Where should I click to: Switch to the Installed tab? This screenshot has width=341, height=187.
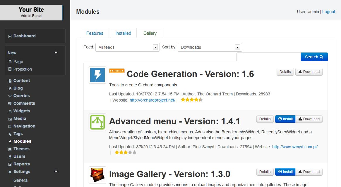(123, 33)
